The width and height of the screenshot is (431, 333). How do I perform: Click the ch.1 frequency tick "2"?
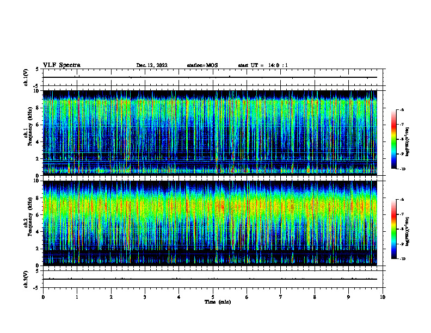pyautogui.click(x=38, y=159)
